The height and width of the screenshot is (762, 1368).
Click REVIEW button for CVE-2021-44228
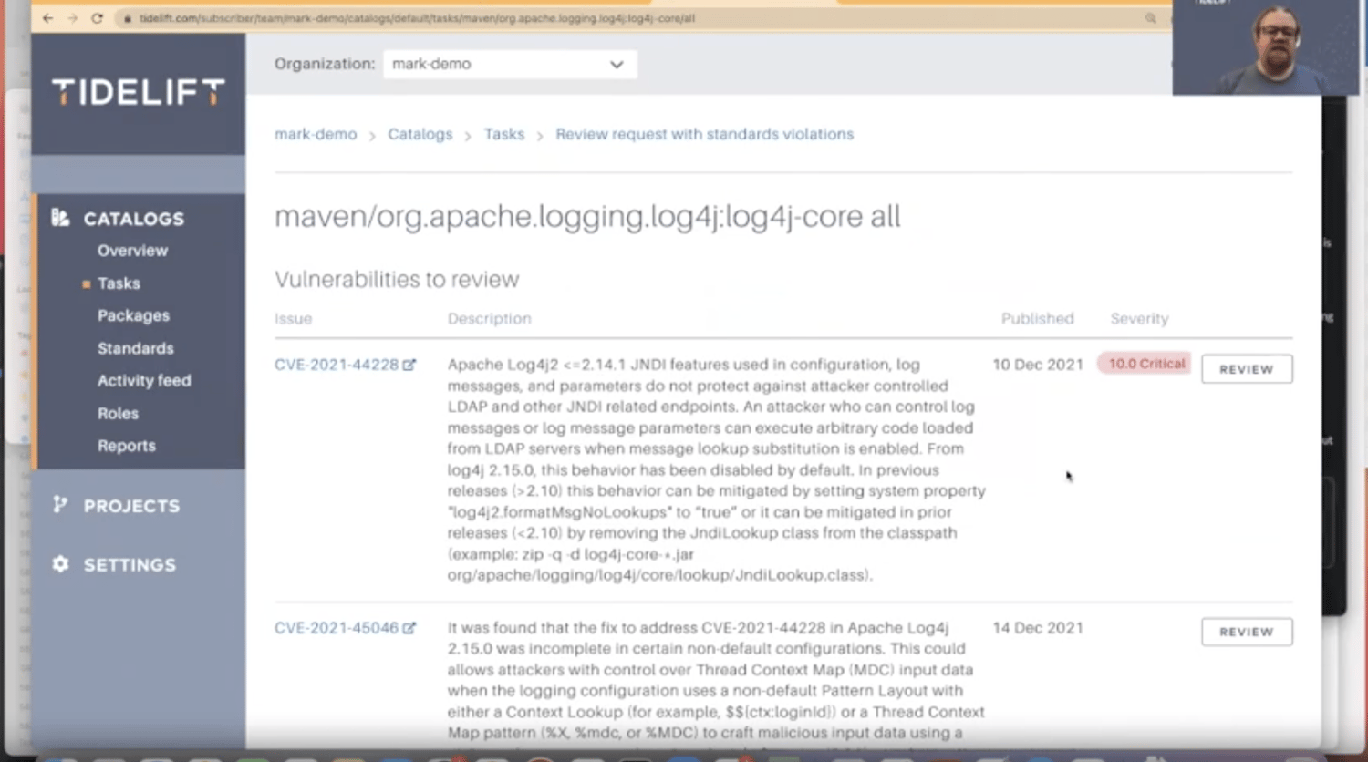(1247, 369)
